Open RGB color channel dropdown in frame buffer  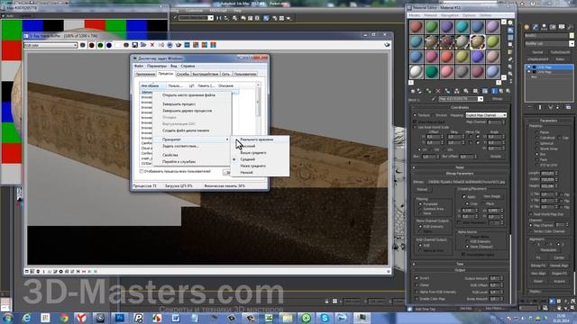click(x=50, y=45)
